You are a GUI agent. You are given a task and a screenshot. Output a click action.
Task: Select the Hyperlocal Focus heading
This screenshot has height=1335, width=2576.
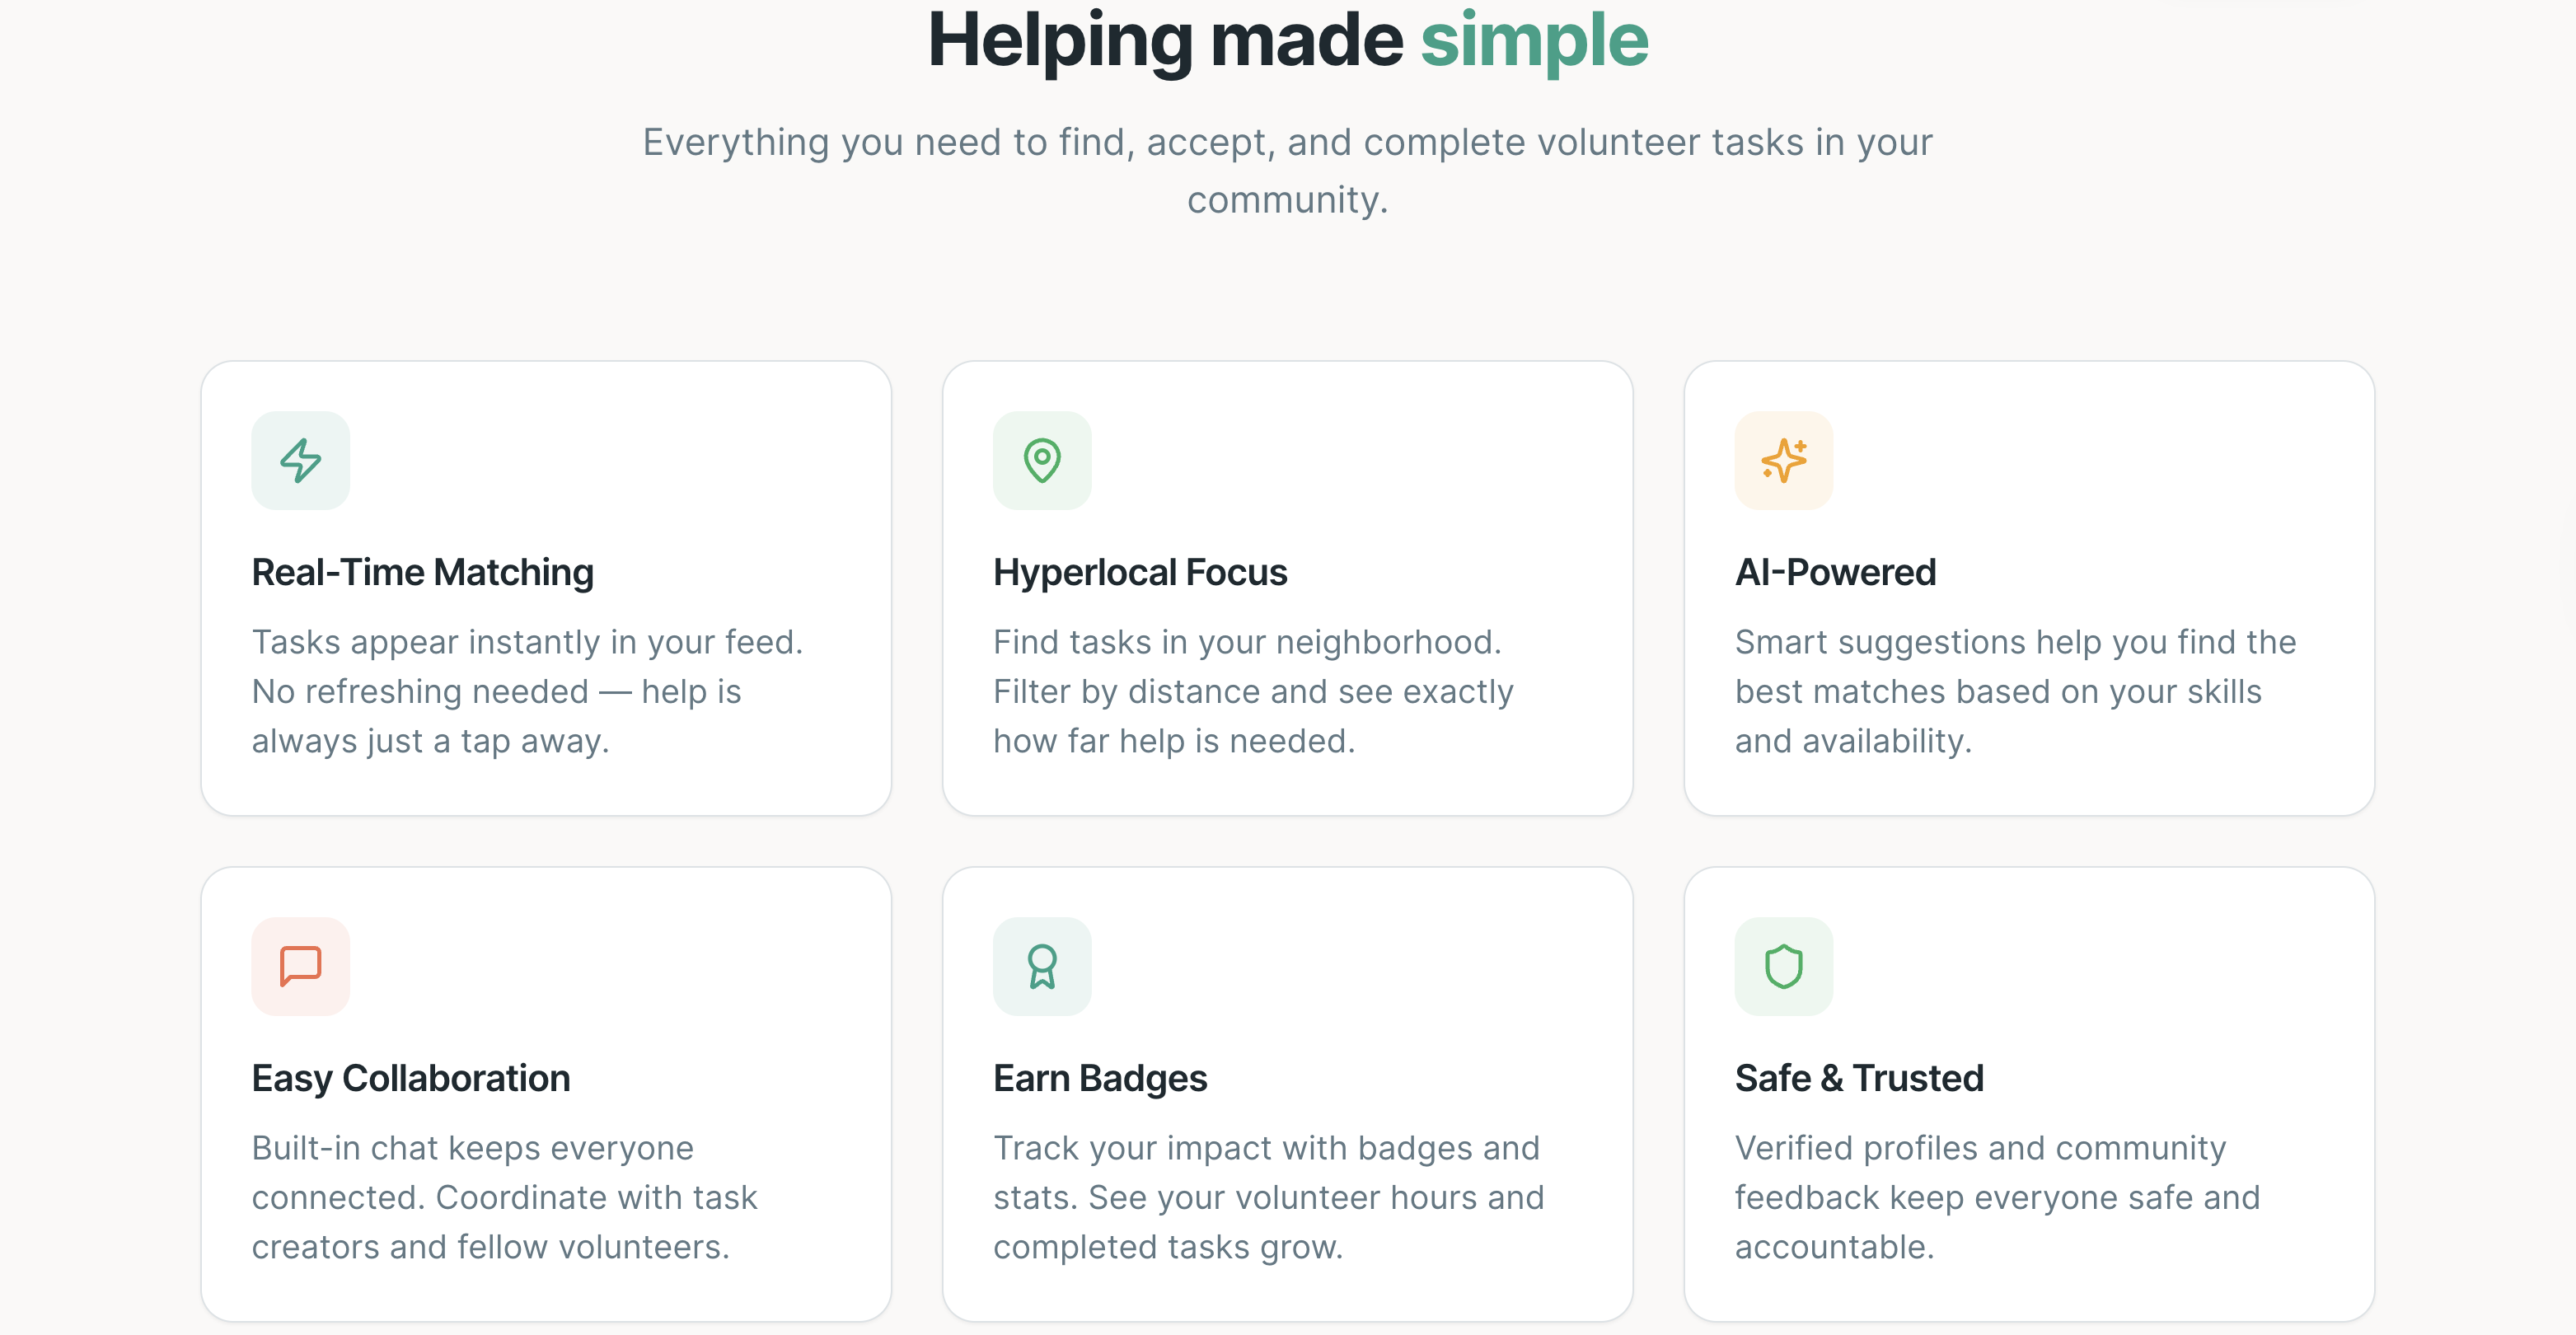1140,572
